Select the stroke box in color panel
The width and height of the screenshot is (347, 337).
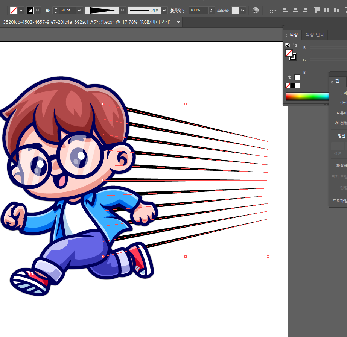(x=293, y=57)
